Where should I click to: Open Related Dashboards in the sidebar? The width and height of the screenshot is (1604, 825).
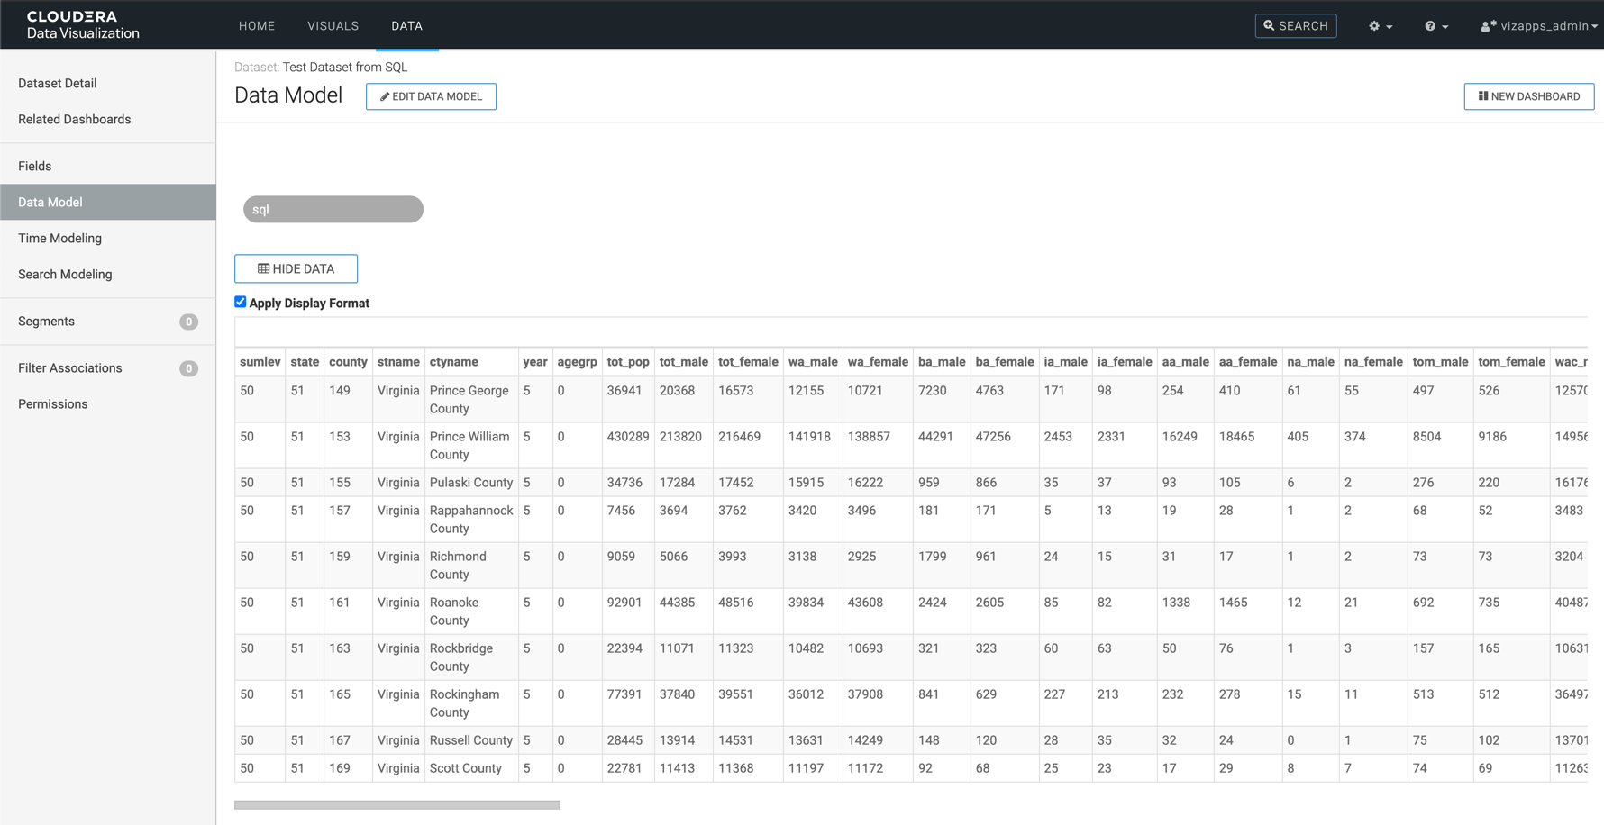pyautogui.click(x=74, y=119)
